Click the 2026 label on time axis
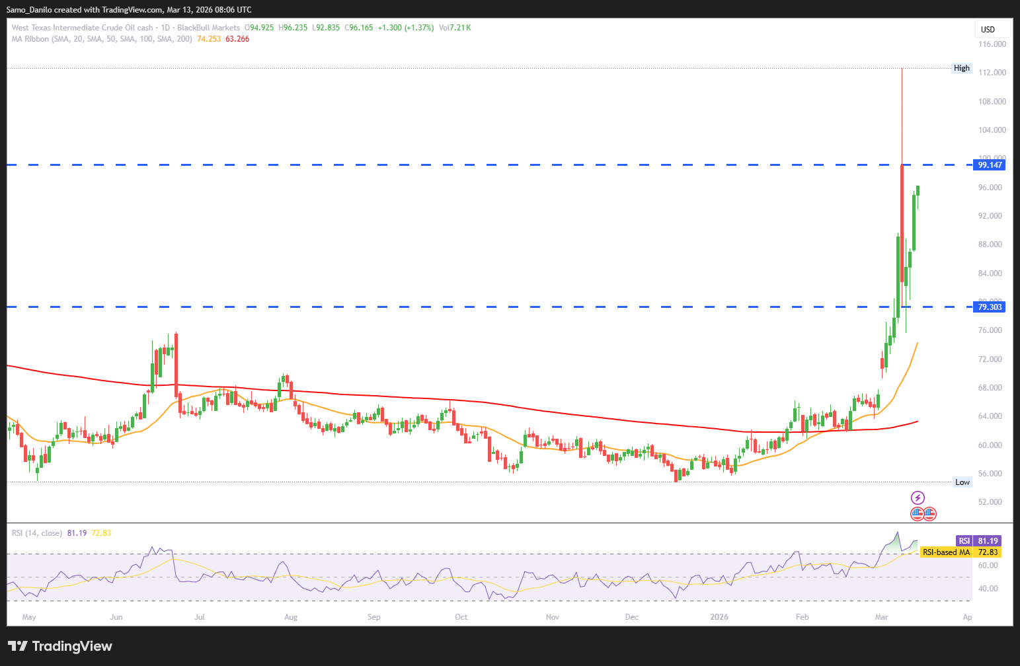The image size is (1020, 666). 719,617
